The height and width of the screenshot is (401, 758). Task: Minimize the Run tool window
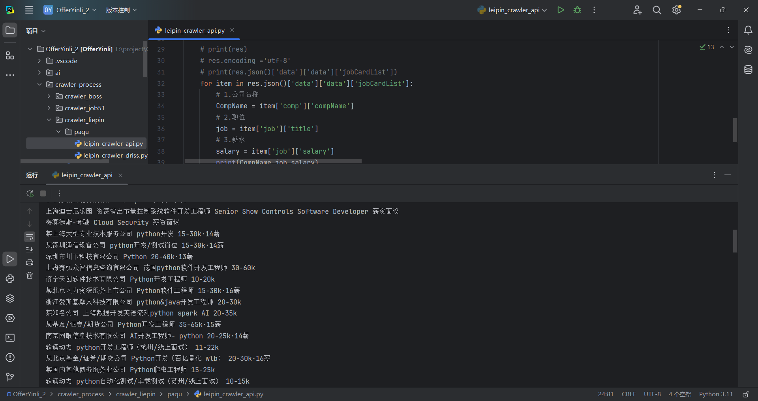click(x=728, y=175)
